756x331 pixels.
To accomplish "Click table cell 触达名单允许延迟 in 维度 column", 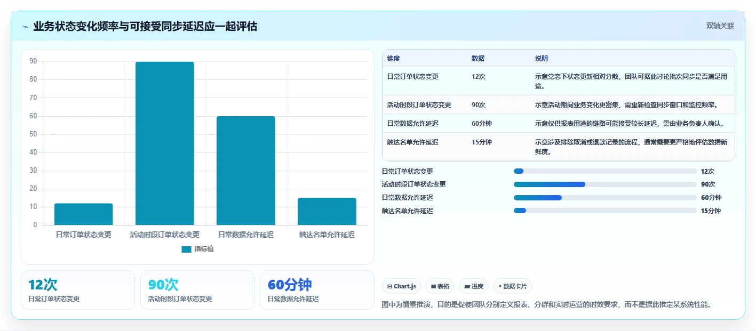I will (413, 142).
